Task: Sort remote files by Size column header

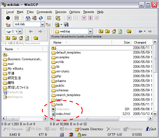Action: [x=122, y=42]
